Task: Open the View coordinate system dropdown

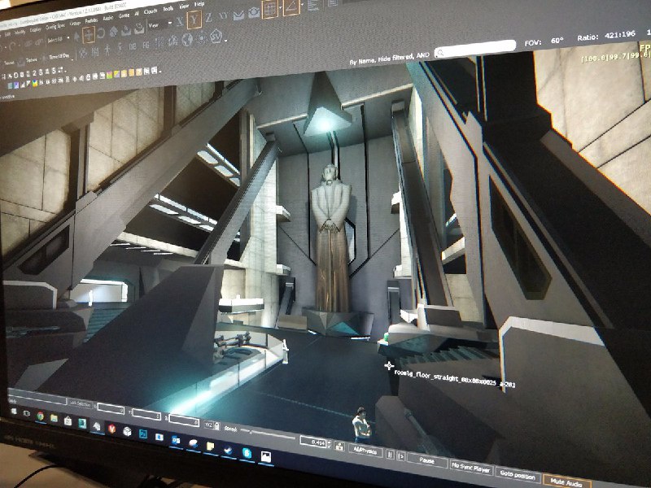Action: pyautogui.click(x=160, y=25)
